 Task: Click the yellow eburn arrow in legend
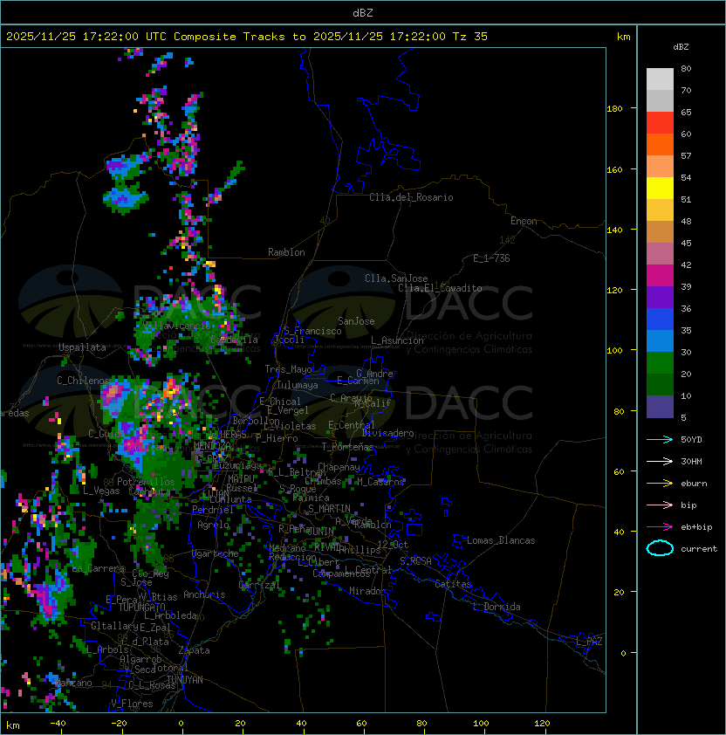coord(660,484)
